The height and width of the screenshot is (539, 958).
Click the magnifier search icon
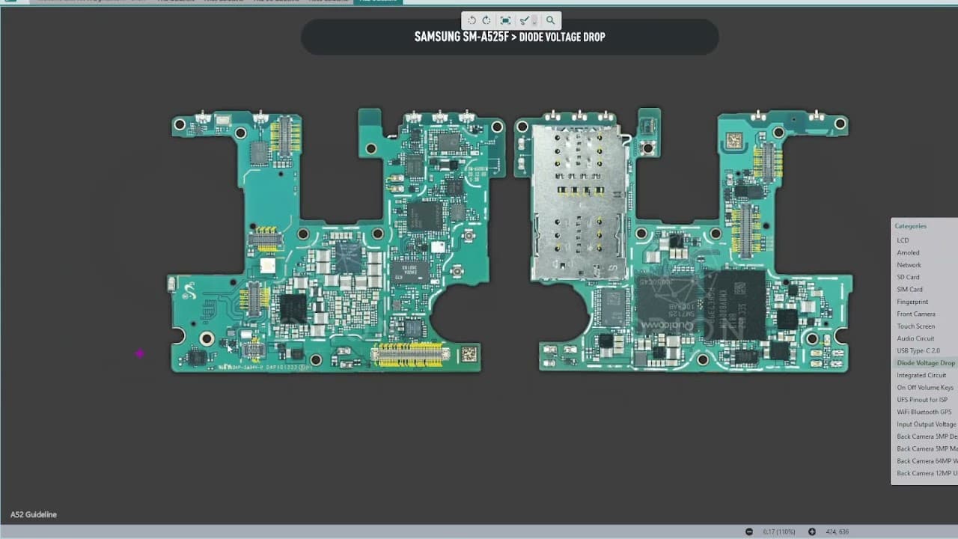coord(550,20)
